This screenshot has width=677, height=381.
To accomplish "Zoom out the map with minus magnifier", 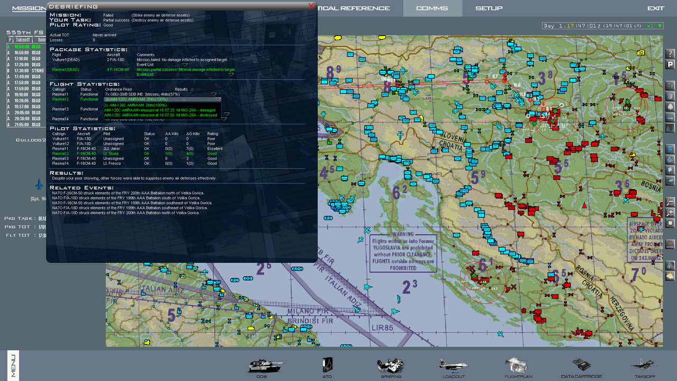I will click(670, 202).
